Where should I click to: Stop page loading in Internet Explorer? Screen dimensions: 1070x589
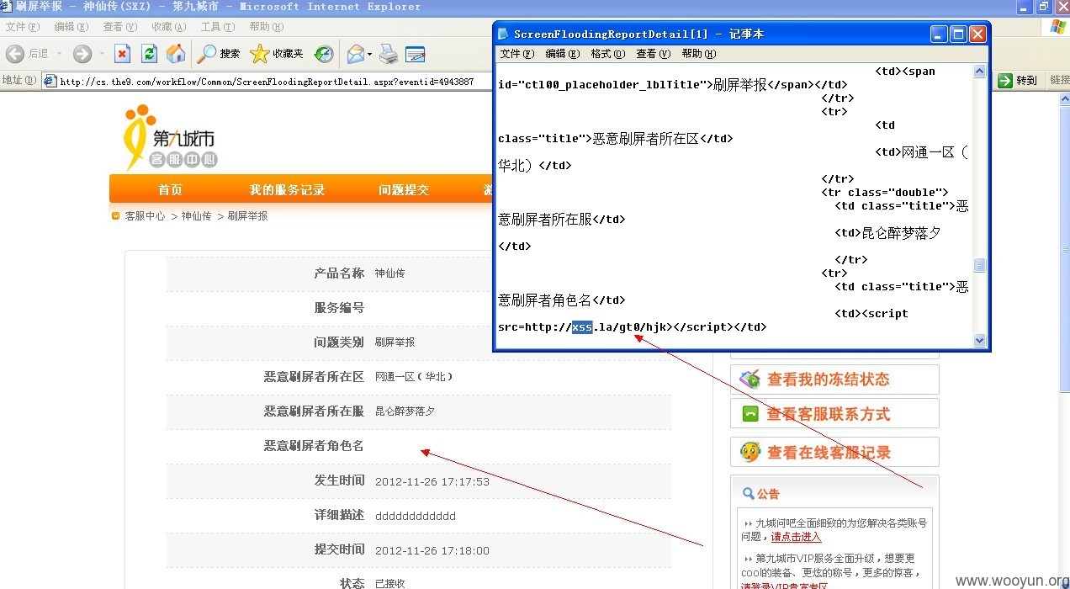123,54
